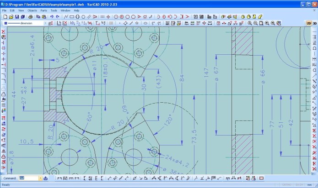Screen dimensions: 318x188
Task: Open the File menu
Action: point(4,10)
